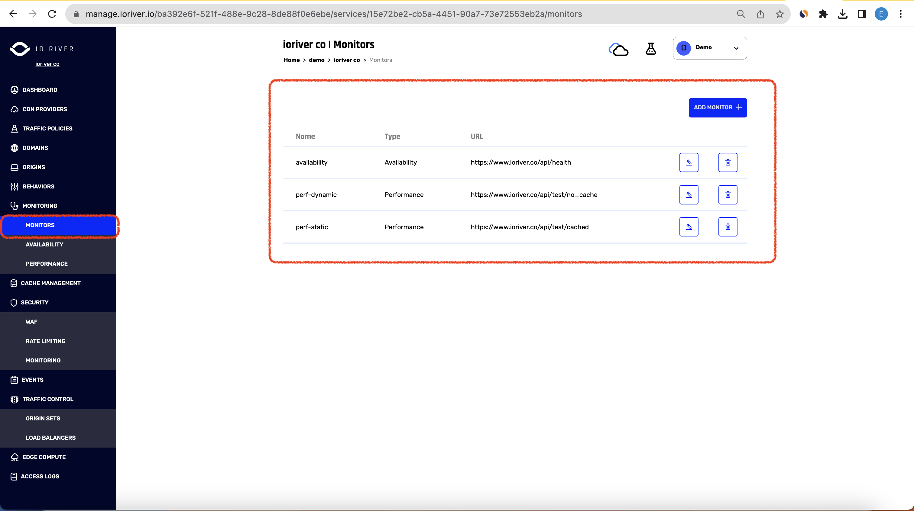Toggle the browser side panel icon
Viewport: 914px width, 511px height.
point(862,14)
